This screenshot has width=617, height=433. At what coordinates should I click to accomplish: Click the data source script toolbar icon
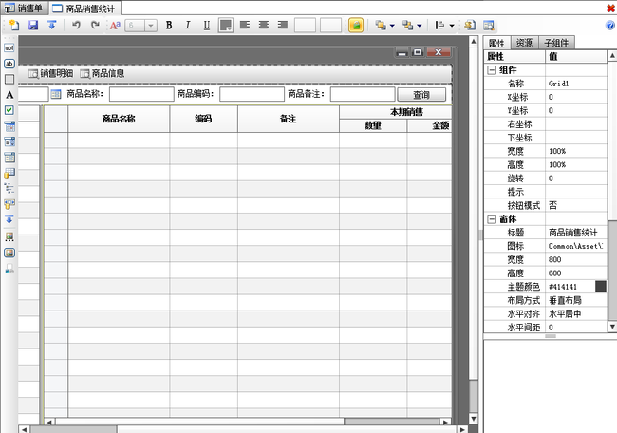coord(470,26)
